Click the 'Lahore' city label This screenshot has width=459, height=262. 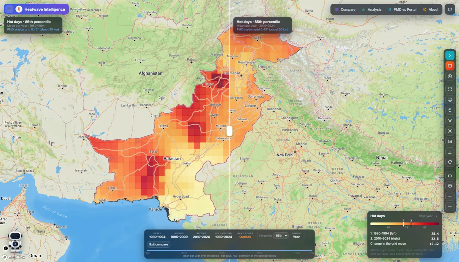click(251, 106)
